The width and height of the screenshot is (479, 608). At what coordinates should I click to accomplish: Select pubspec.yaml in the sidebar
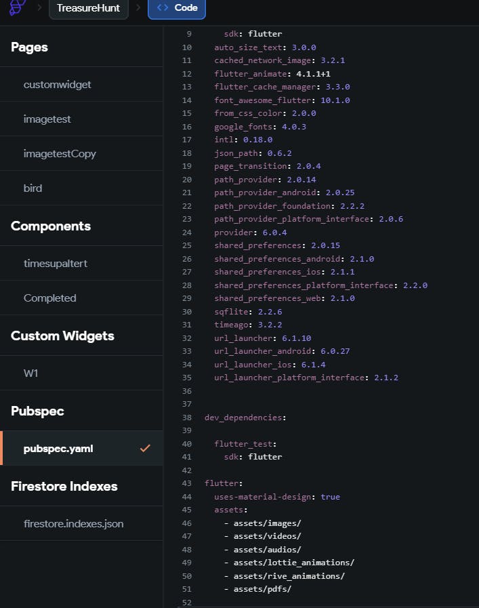pos(58,449)
